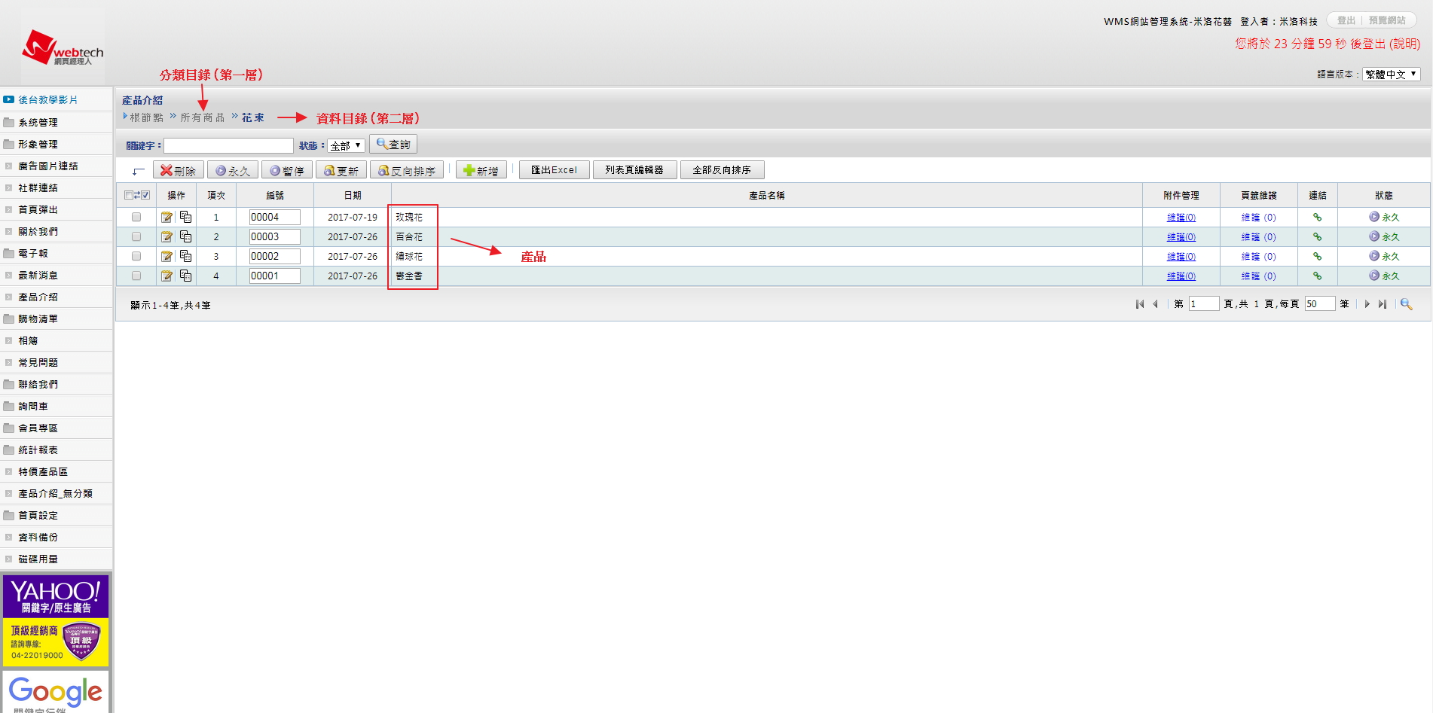
Task: Go to the first page using pager icon
Action: click(1139, 304)
